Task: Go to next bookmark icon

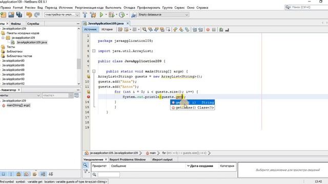Action: (181, 30)
